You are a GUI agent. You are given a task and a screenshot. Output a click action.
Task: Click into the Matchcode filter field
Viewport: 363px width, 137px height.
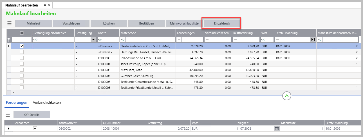(150, 40)
